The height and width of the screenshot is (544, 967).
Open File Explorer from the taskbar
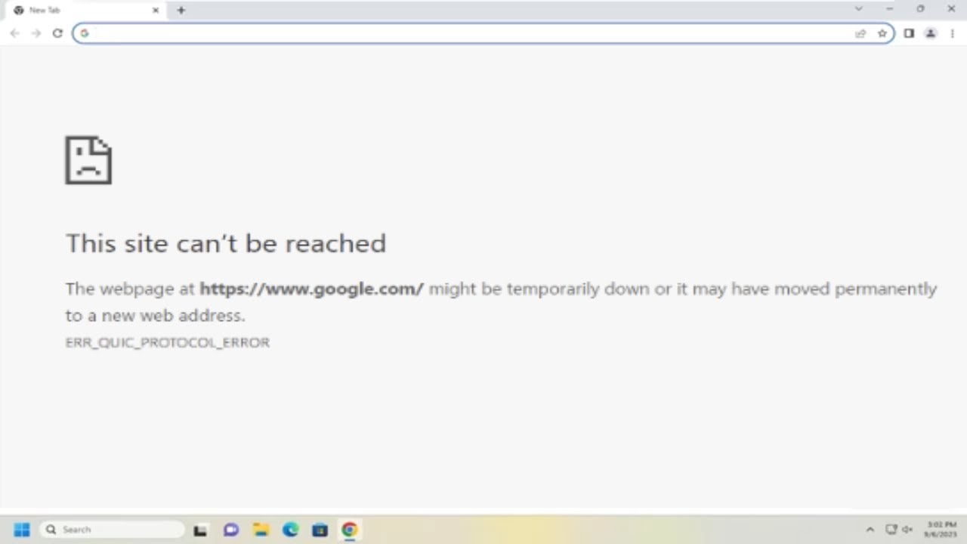click(261, 530)
